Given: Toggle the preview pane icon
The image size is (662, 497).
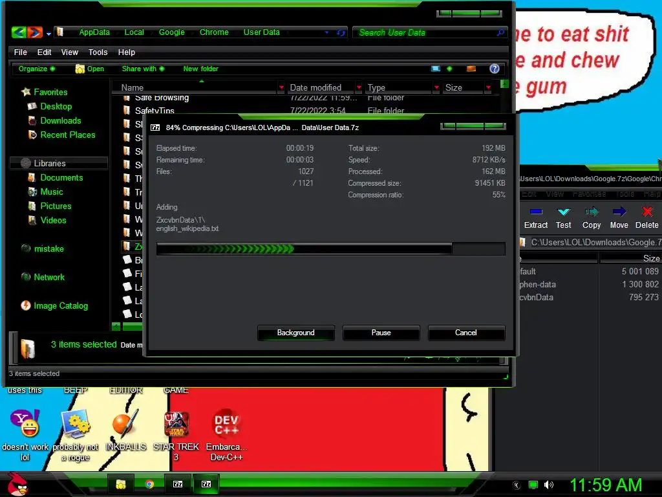Looking at the screenshot, I should click(471, 69).
